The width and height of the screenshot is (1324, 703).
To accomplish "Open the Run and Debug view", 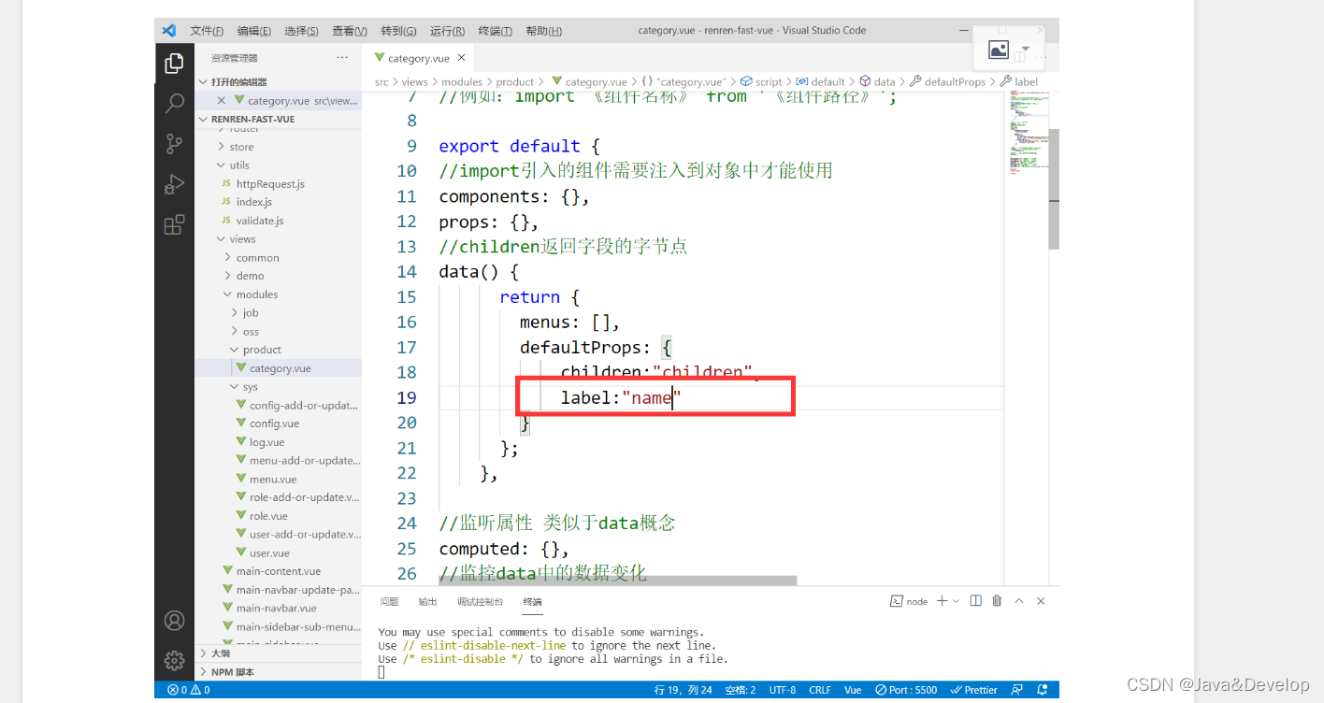I will pos(174,184).
